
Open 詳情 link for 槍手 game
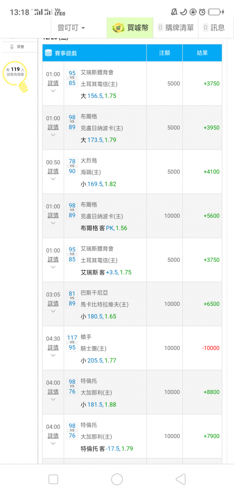53,347
